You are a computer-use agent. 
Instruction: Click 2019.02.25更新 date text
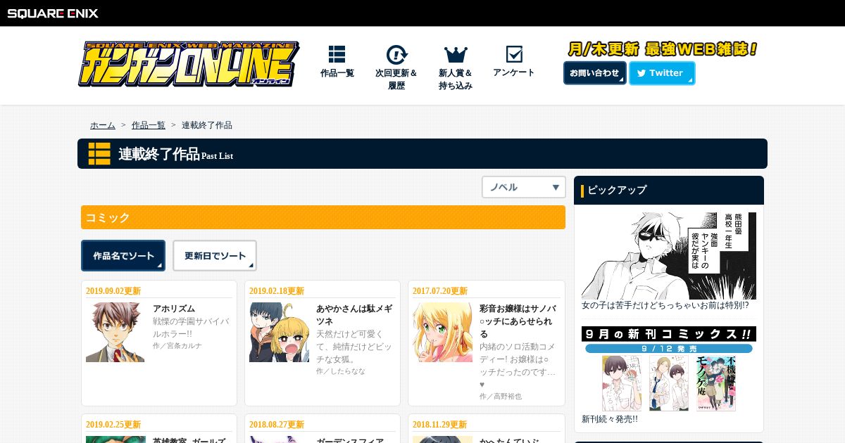click(113, 425)
